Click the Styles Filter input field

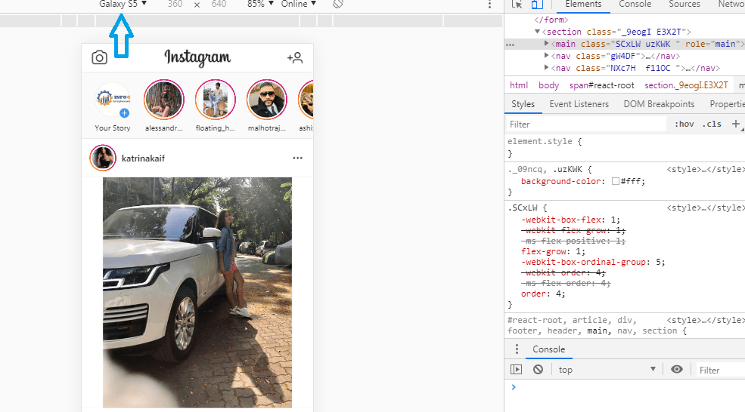(586, 125)
